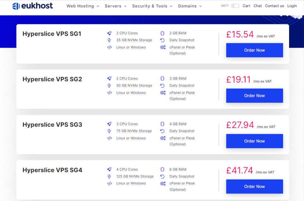304x201 pixels.
Task: Open the Servers dropdown menu
Action: tap(116, 6)
